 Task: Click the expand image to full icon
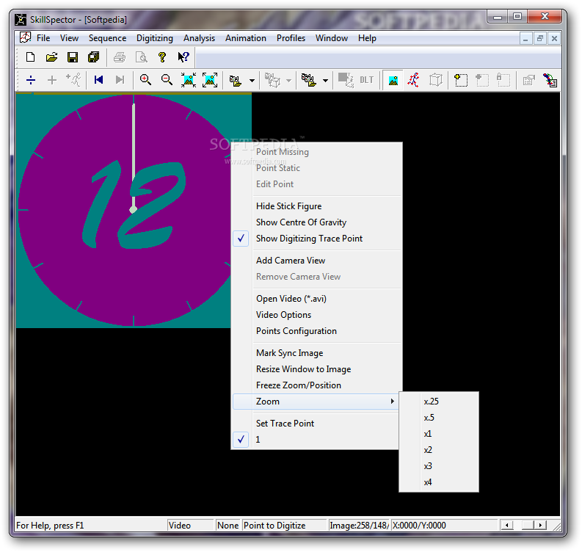(210, 80)
